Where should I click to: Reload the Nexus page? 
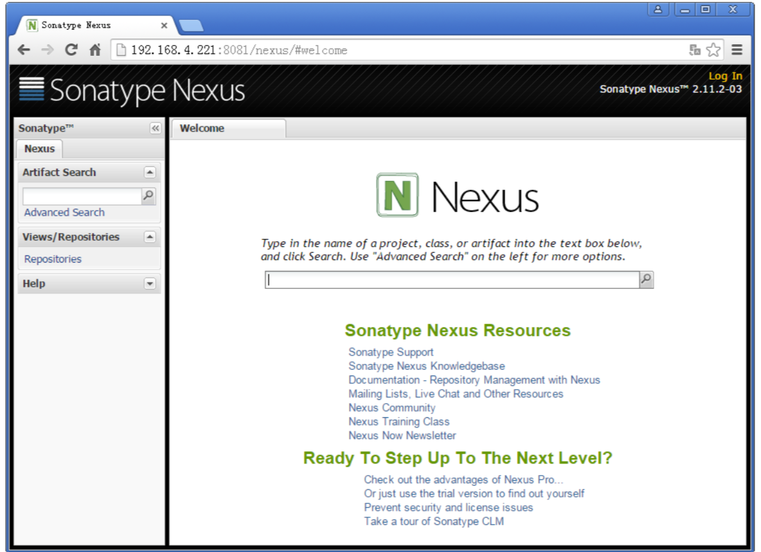click(x=71, y=49)
